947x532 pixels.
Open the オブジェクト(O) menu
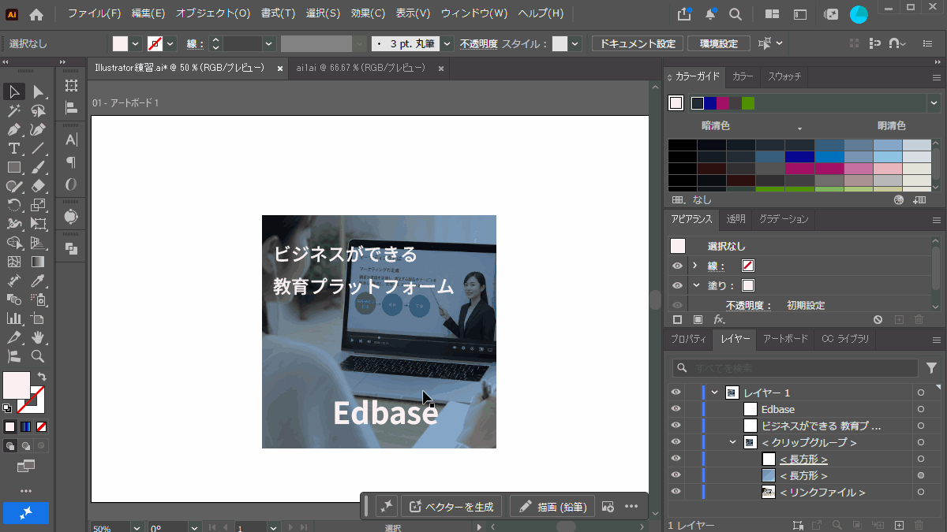pyautogui.click(x=213, y=14)
